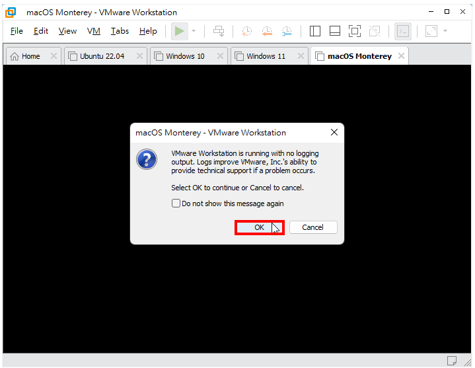Viewport: 475px width, 368px height.
Task: Click the macOS Monterey tab VM icon
Action: pos(320,56)
